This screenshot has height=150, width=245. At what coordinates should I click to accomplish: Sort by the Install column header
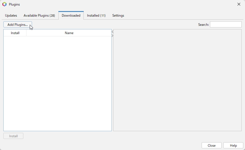(x=15, y=33)
